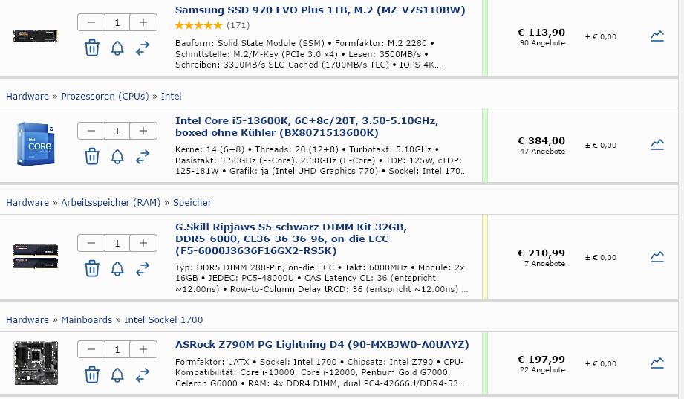Image resolution: width=684 pixels, height=399 pixels.
Task: Delete the Samsung SSD 970 EVO from list
Action: point(92,48)
